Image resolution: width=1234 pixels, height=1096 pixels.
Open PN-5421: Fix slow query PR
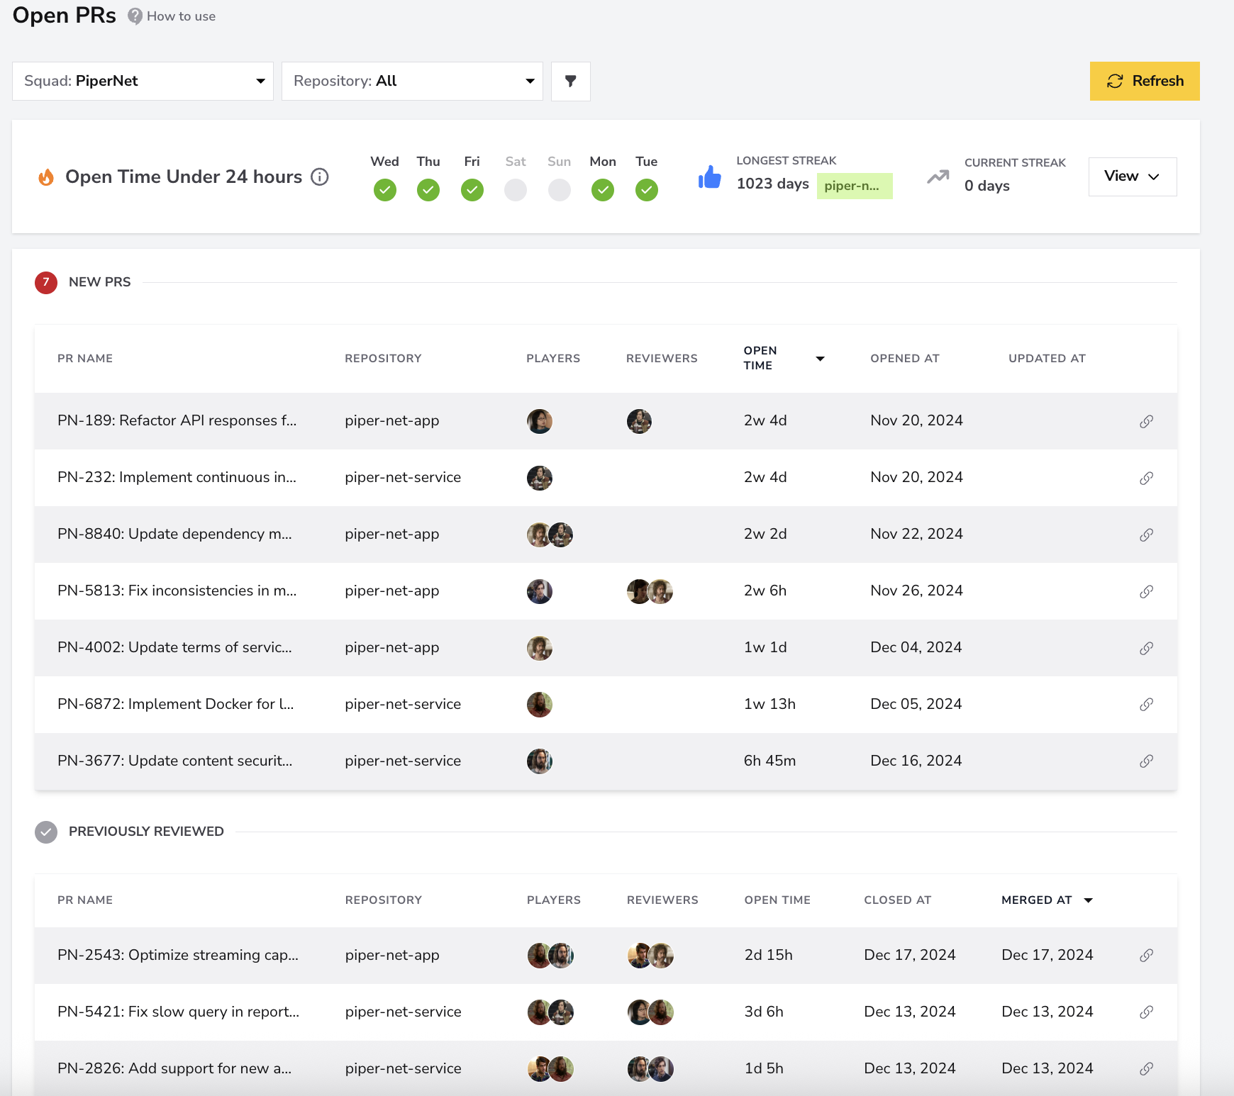click(x=179, y=1012)
